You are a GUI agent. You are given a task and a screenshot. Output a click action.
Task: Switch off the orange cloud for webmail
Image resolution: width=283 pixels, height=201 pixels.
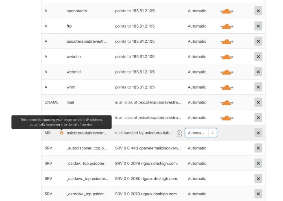tap(227, 72)
